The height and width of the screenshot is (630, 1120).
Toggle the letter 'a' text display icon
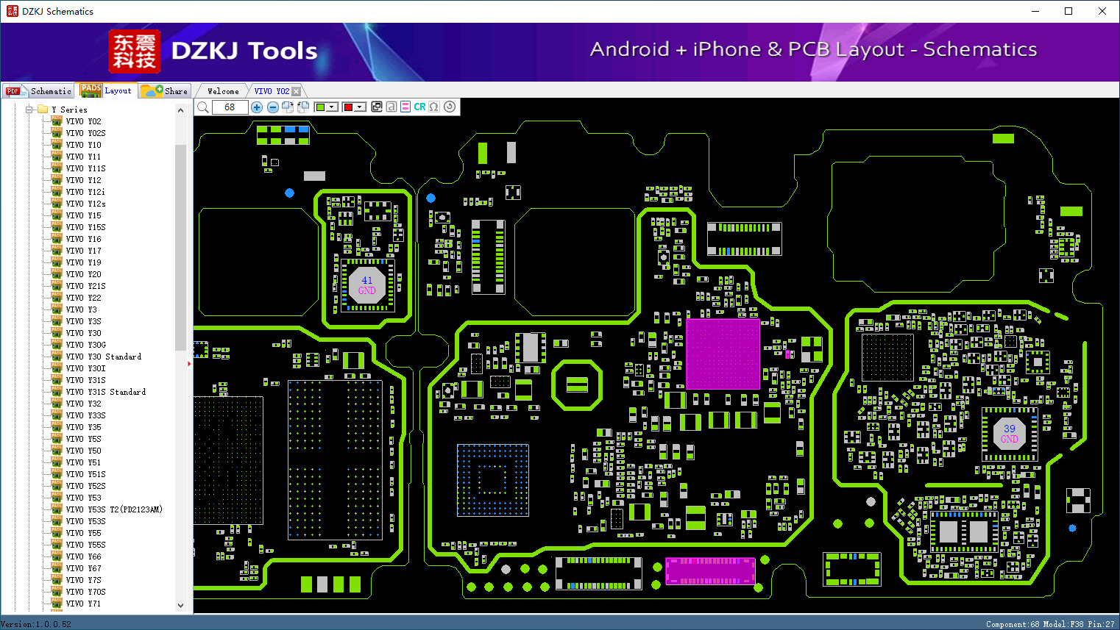click(391, 107)
